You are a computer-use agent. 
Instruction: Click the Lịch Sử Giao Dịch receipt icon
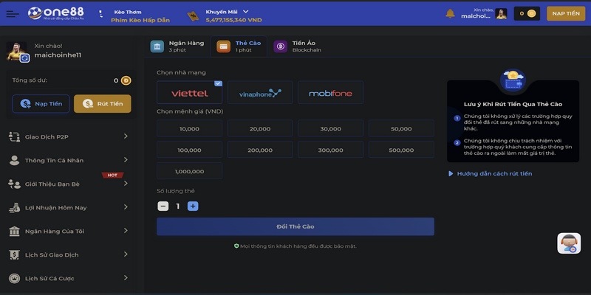[x=14, y=254]
